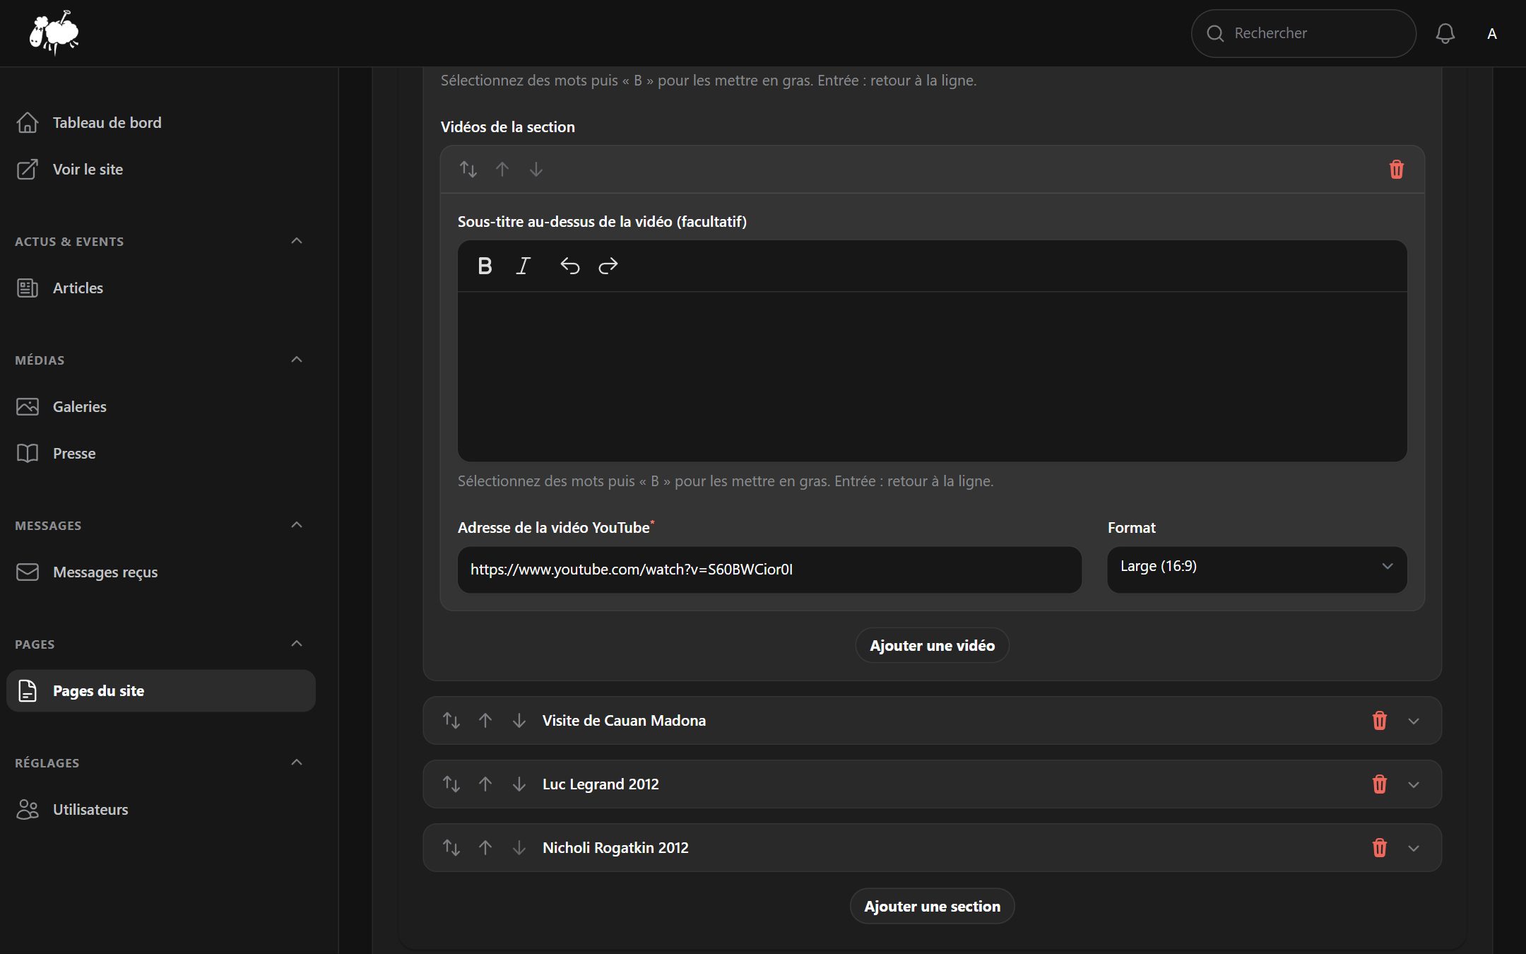Open user avatar menu A

(x=1491, y=33)
